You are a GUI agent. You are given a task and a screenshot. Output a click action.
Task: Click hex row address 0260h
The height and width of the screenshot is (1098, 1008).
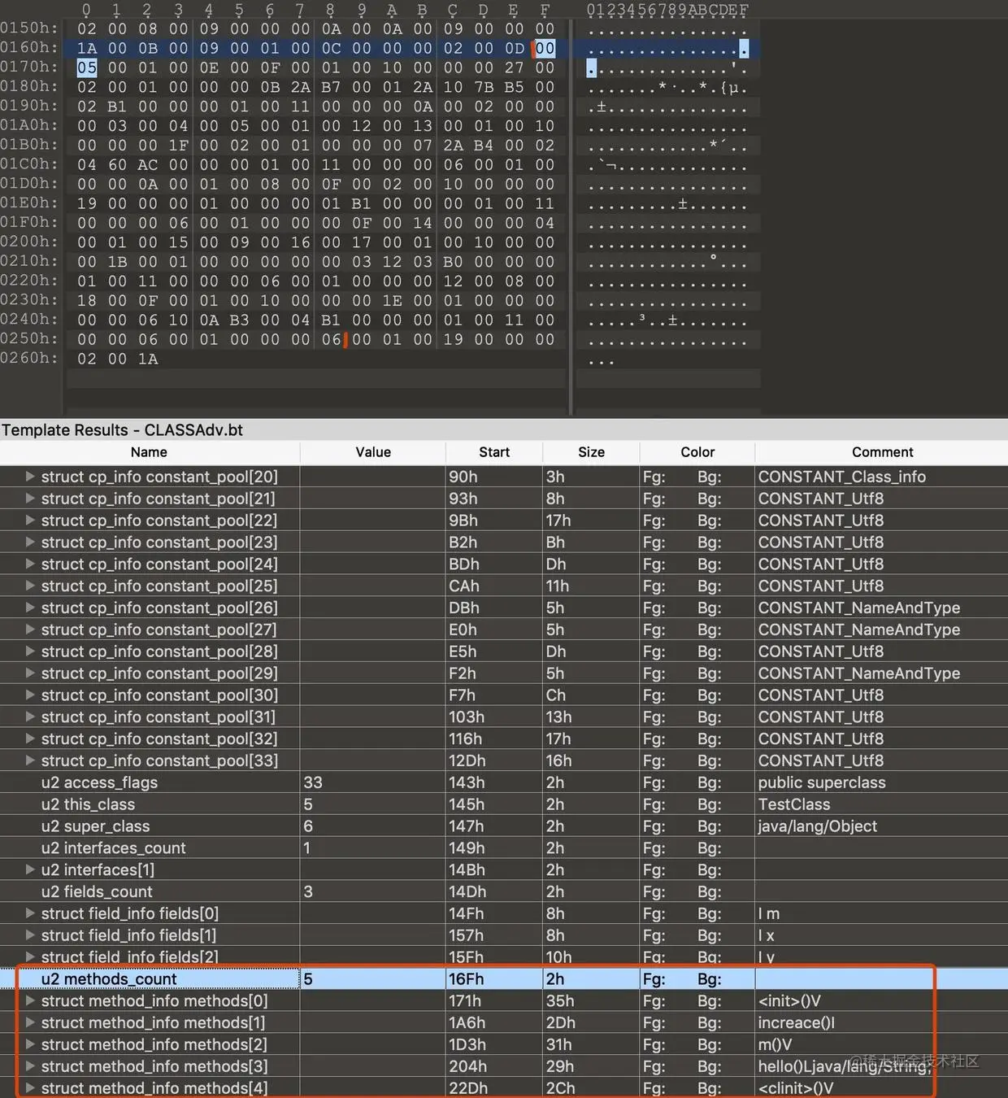click(29, 358)
